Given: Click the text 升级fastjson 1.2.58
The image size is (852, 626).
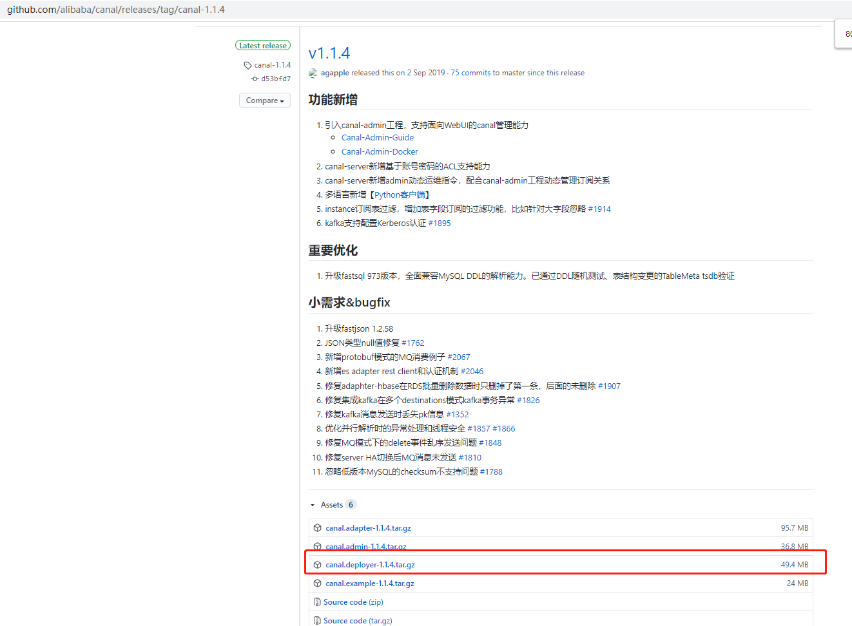Looking at the screenshot, I should pyautogui.click(x=359, y=329).
